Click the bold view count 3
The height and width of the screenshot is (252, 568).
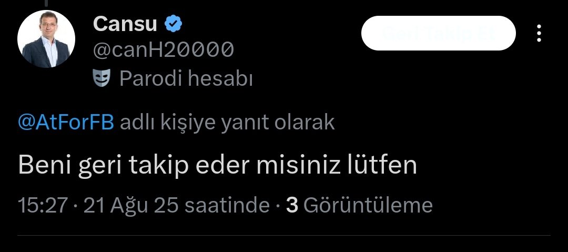tap(292, 205)
